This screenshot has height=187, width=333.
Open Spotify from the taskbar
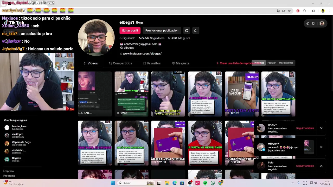(x=205, y=183)
